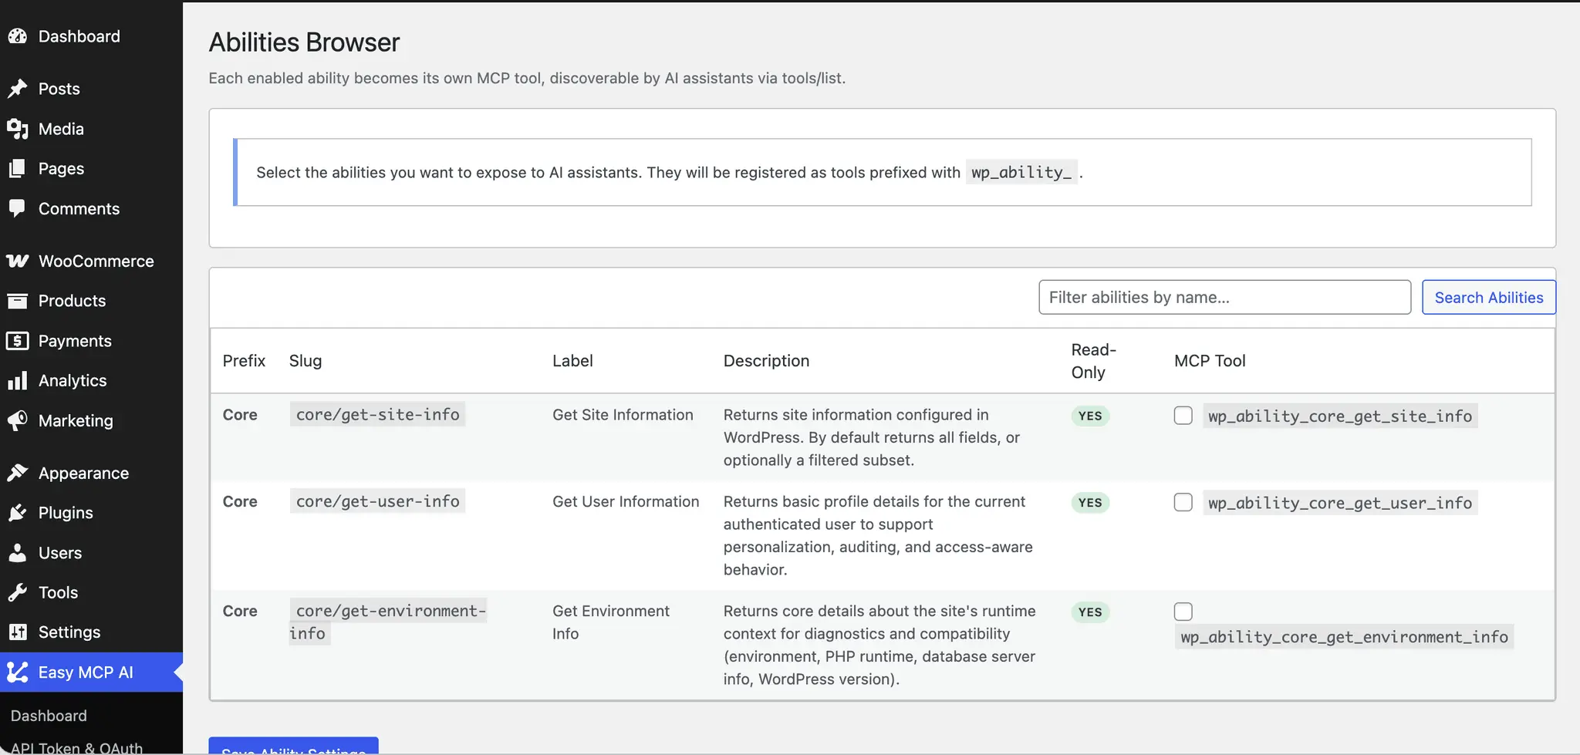
Task: Open the Media menu item
Action: 91,129
